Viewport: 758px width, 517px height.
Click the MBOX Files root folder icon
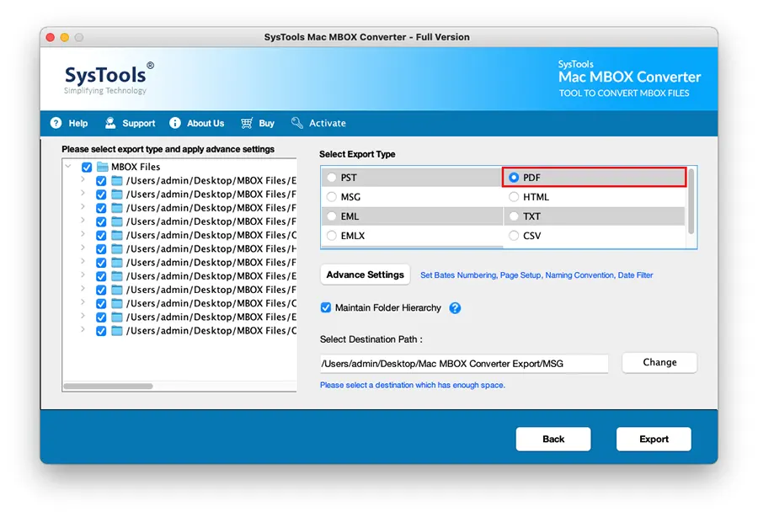103,167
